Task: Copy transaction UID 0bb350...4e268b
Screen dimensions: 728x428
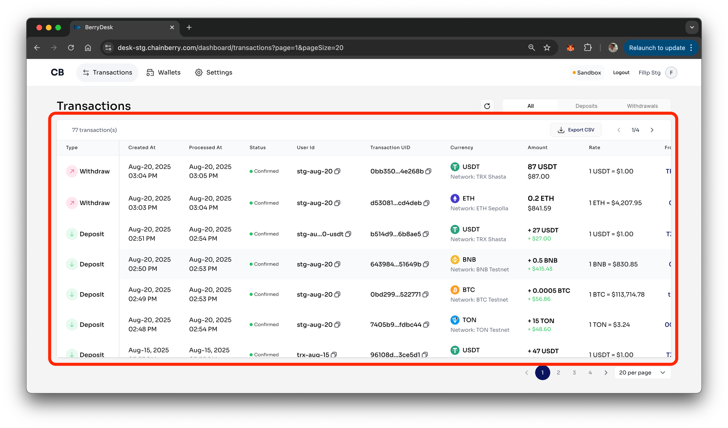Action: click(x=428, y=171)
